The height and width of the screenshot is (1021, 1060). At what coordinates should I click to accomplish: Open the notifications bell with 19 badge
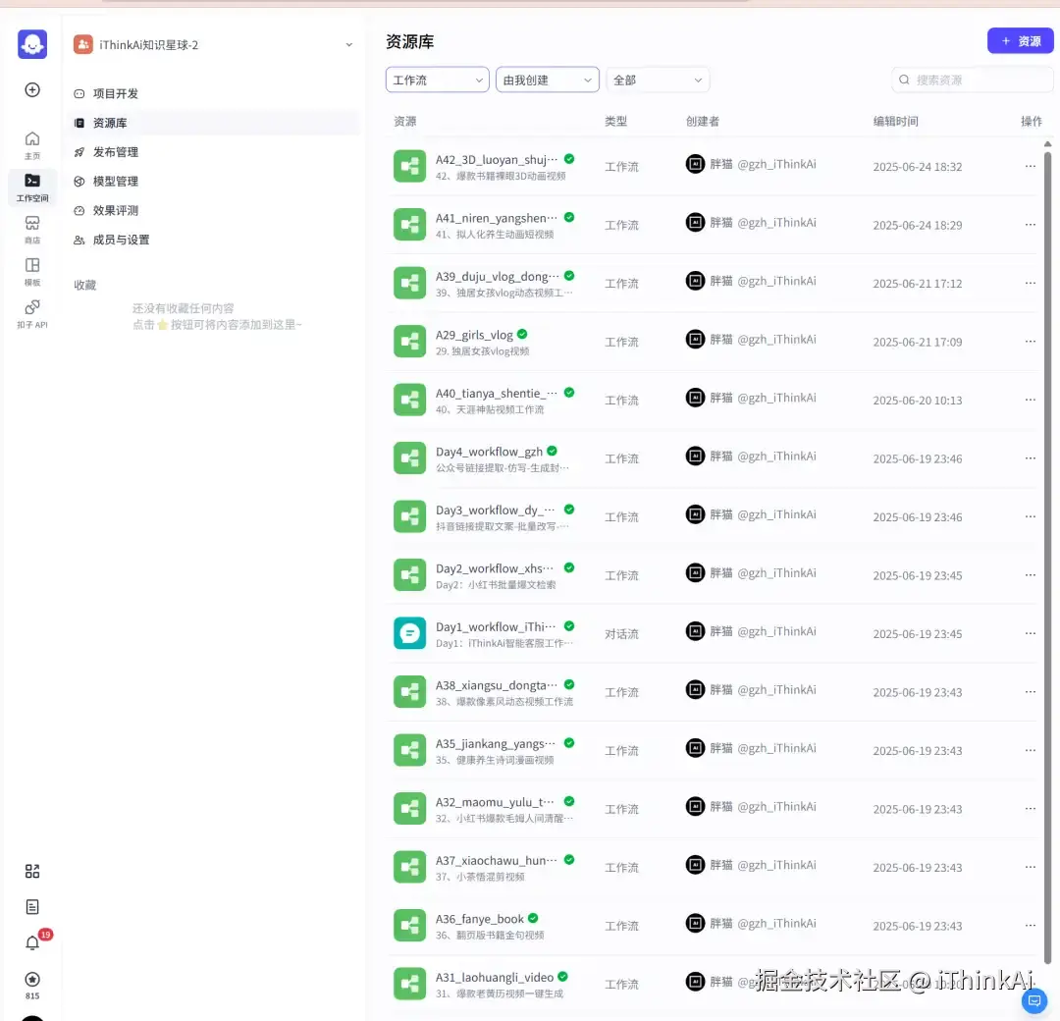32,942
